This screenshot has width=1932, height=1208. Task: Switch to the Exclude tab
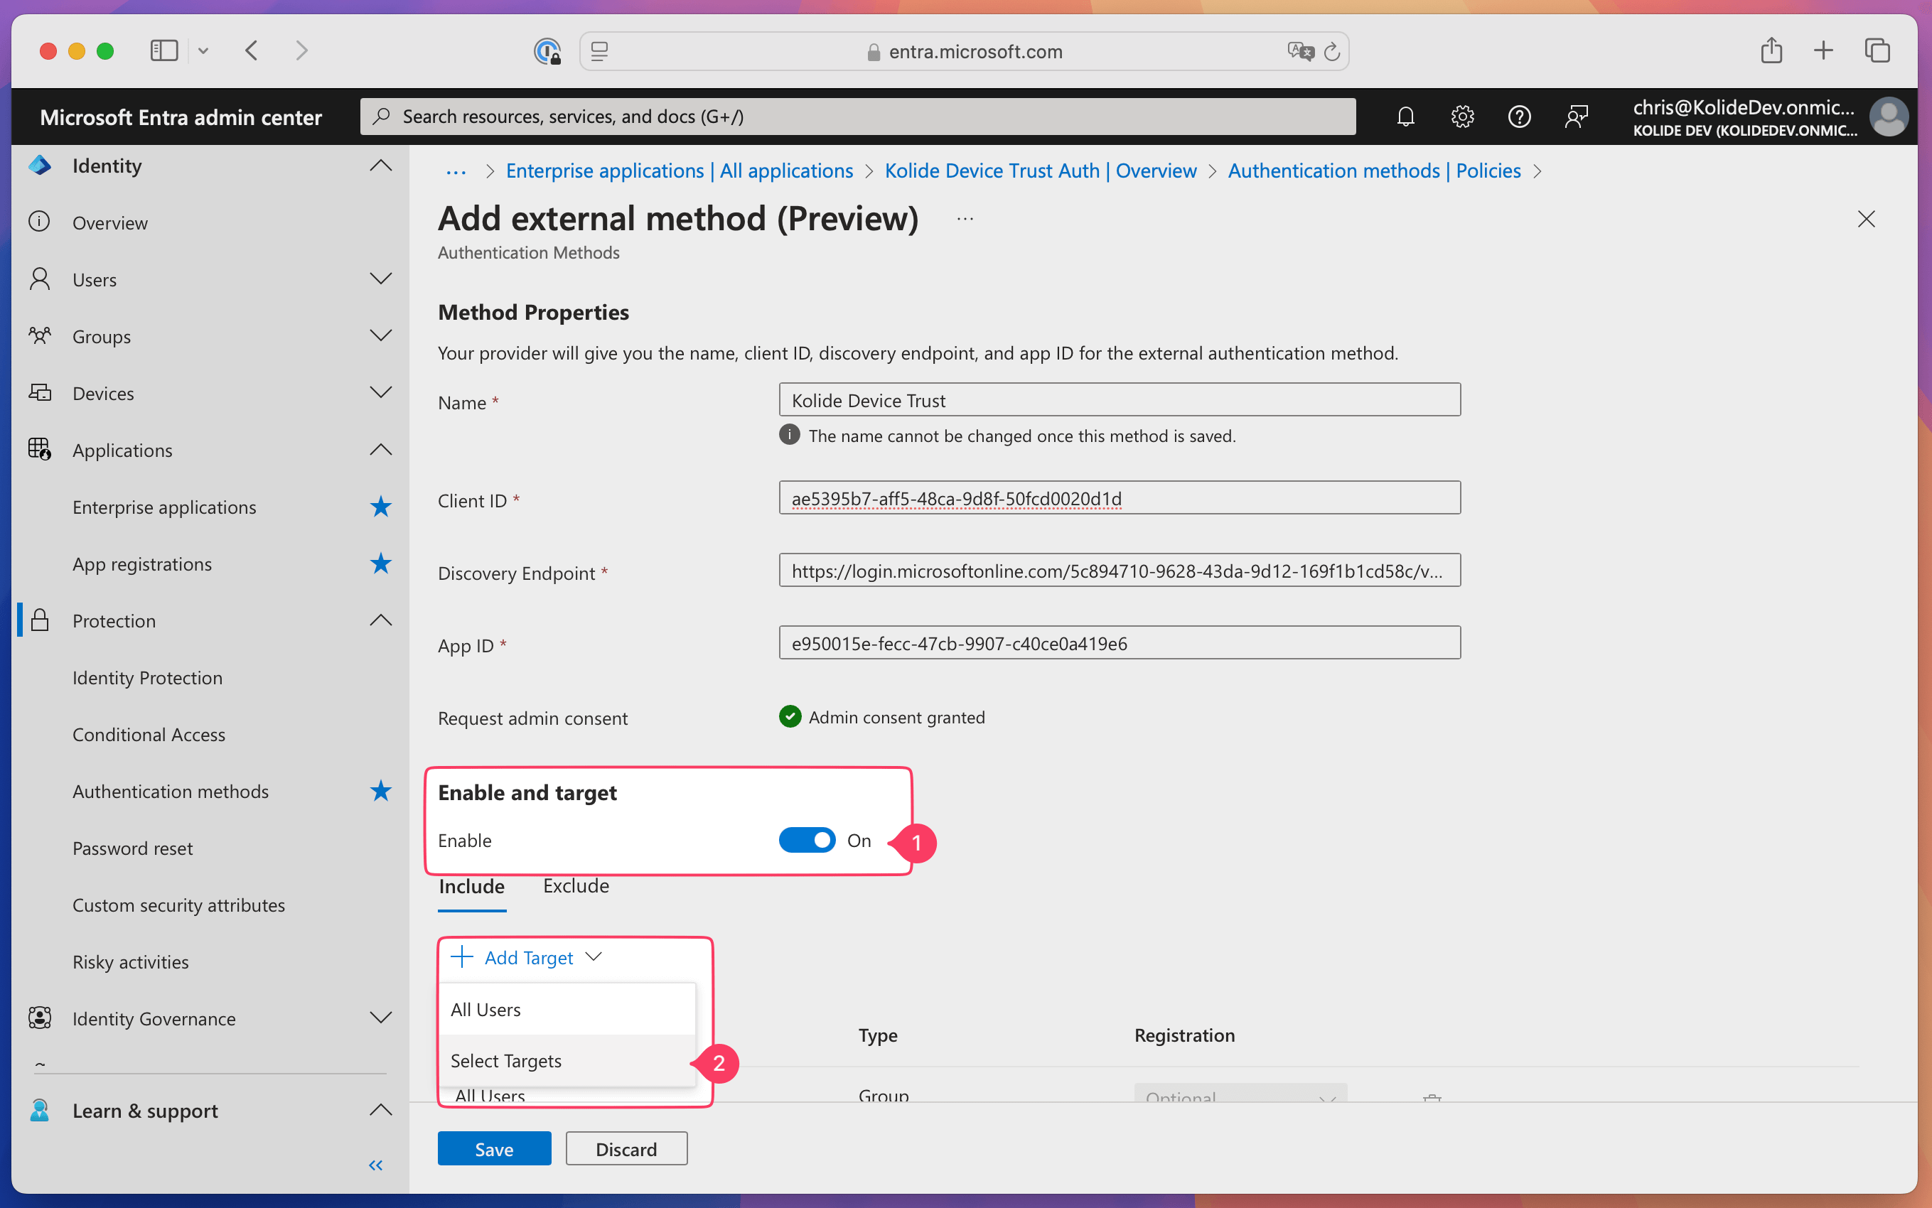pos(575,886)
